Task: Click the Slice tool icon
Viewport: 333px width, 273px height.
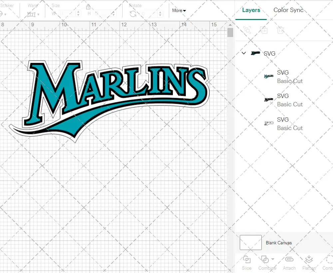Action: (x=247, y=259)
